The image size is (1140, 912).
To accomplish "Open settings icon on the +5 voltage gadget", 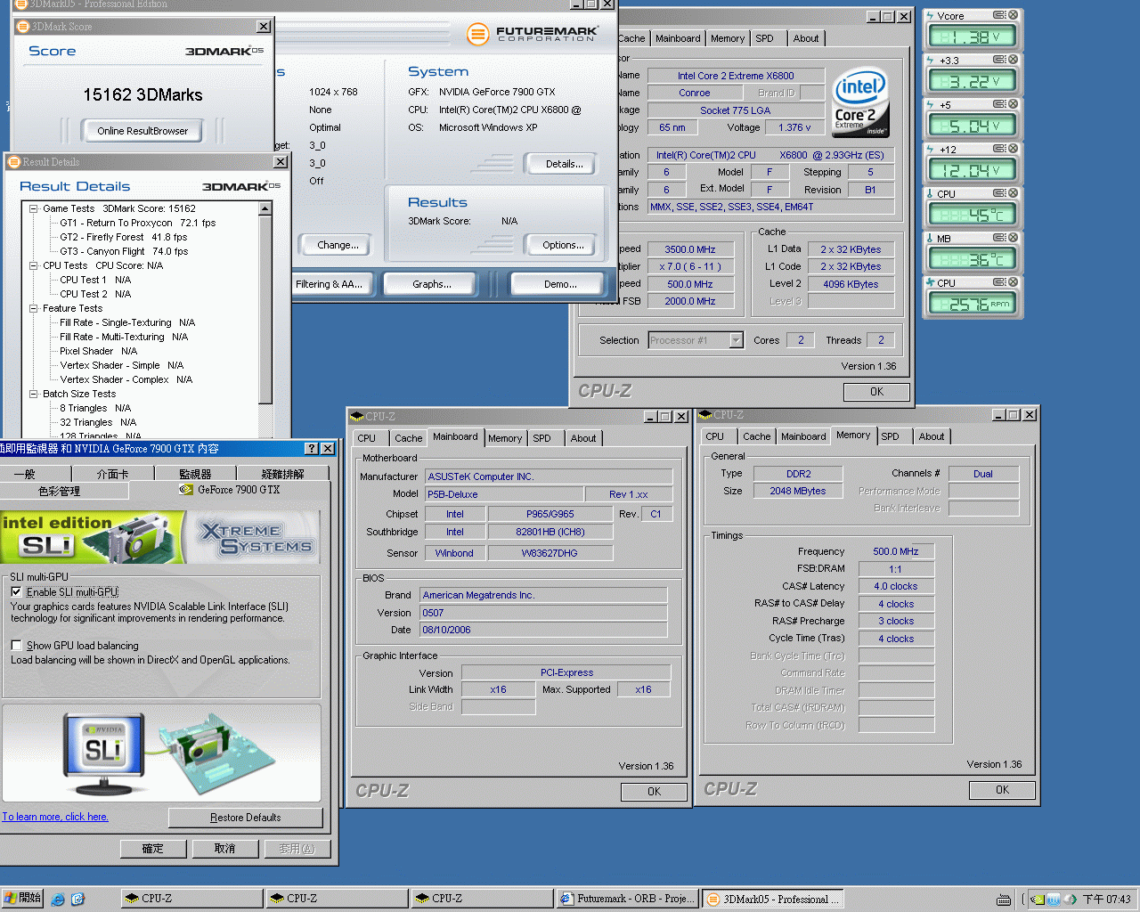I will (x=999, y=104).
